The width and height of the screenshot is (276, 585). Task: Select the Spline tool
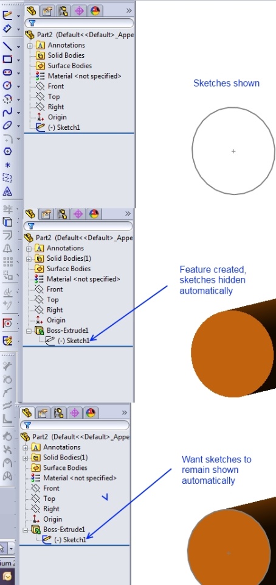(x=7, y=112)
